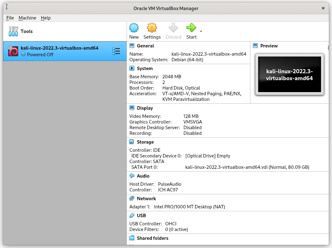Click the Base Memory value 2048 MB
Image resolution: width=332 pixels, height=248 pixels.
tap(172, 76)
